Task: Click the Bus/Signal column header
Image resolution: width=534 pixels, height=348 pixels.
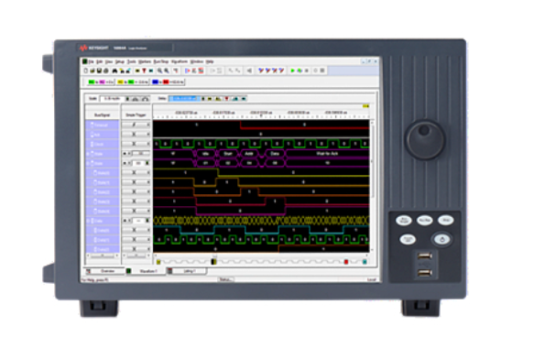Action: coord(103,115)
